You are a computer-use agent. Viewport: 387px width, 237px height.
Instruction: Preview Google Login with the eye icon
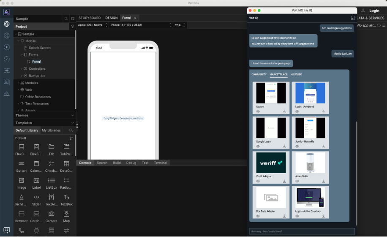point(258,146)
